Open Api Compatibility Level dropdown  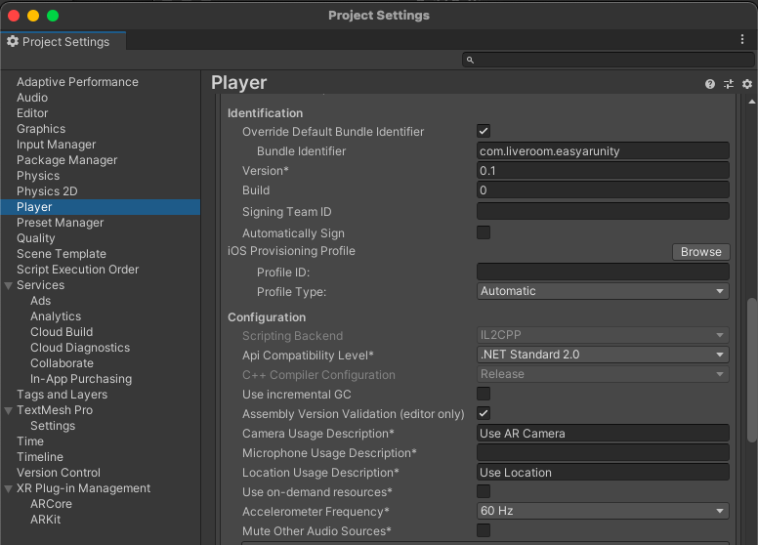(603, 355)
